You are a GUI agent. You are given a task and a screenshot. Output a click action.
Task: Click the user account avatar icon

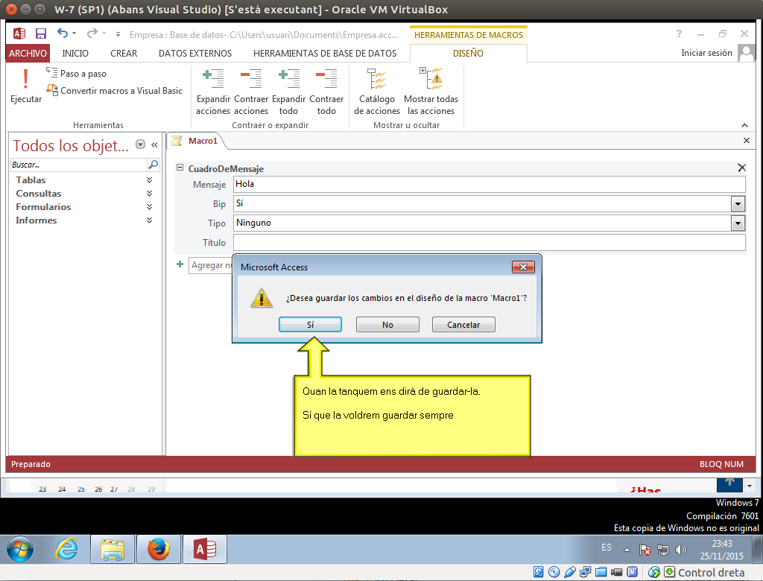pos(746,53)
